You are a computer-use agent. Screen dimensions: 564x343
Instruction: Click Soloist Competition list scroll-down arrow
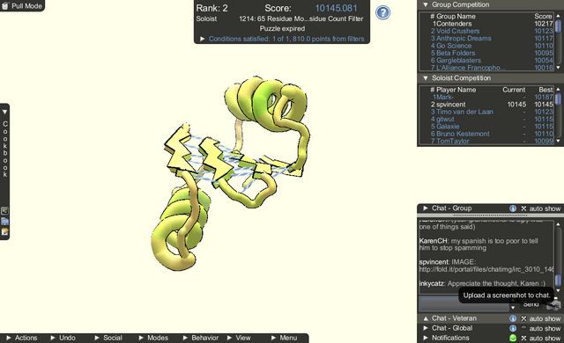558,141
